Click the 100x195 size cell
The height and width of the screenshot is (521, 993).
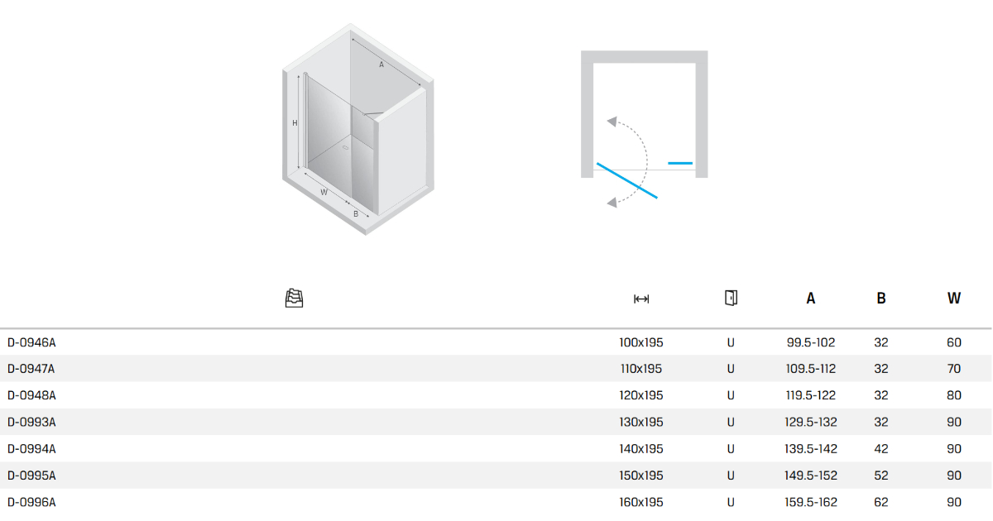tap(641, 342)
